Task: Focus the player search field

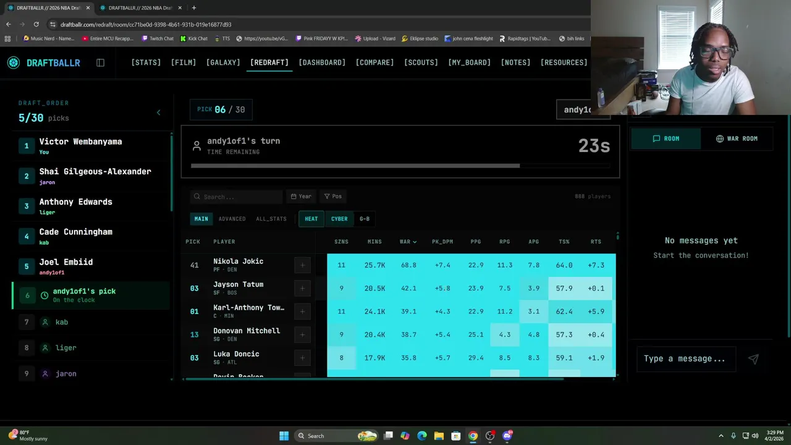Action: pos(237,197)
